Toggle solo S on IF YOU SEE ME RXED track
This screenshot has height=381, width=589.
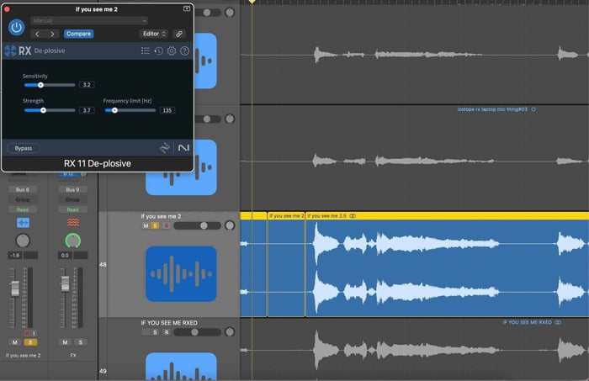[x=155, y=332]
